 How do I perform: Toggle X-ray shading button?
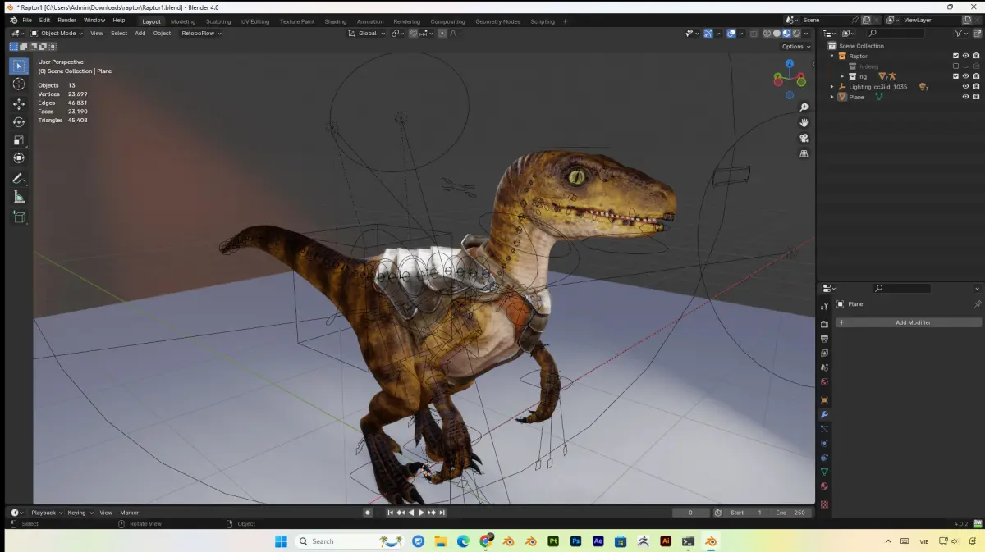point(753,34)
